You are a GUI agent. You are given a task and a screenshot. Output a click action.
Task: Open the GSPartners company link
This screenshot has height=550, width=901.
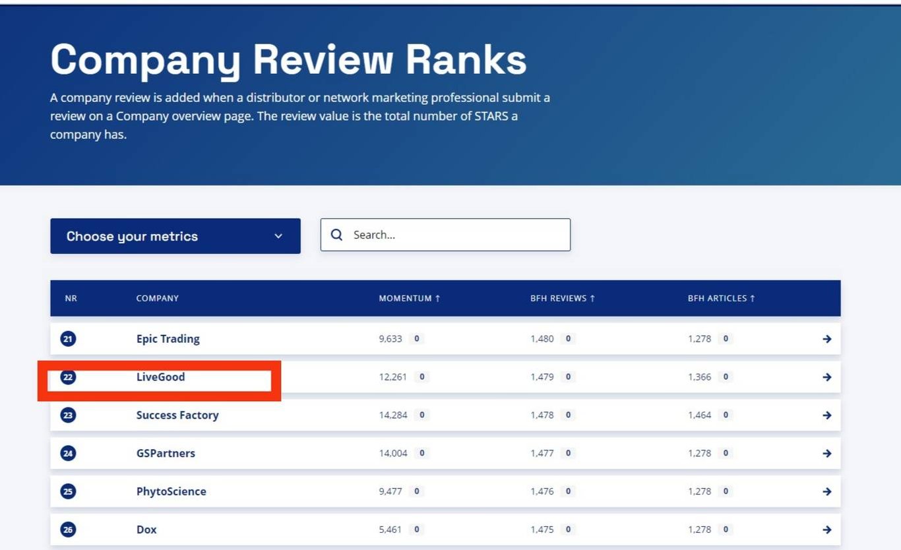166,454
